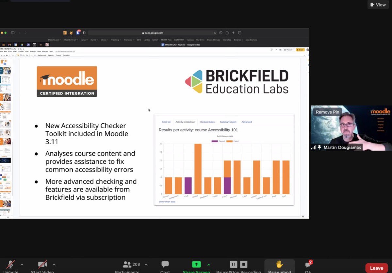Click the Safari reload icon

click(215, 33)
